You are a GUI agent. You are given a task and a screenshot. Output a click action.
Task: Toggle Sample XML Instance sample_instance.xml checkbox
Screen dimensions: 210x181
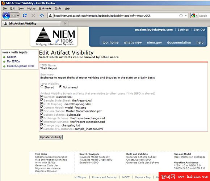tap(42, 128)
